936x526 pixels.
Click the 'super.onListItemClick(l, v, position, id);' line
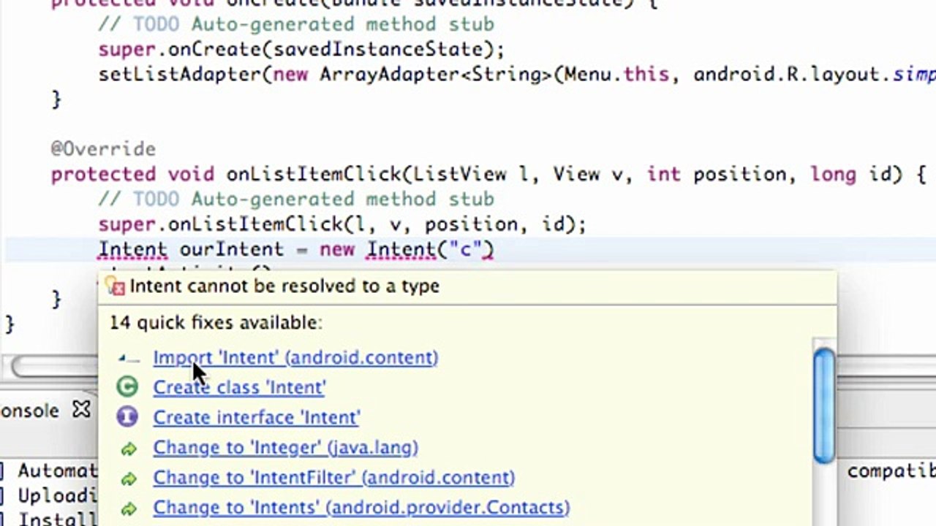[x=342, y=224]
